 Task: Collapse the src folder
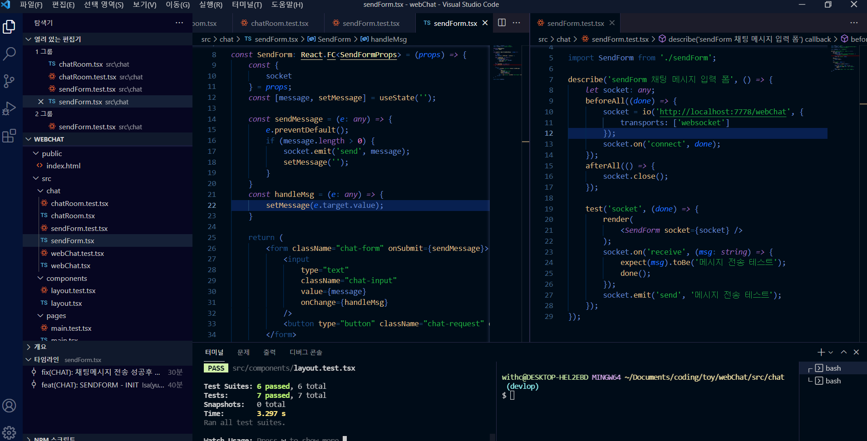[x=108, y=178]
